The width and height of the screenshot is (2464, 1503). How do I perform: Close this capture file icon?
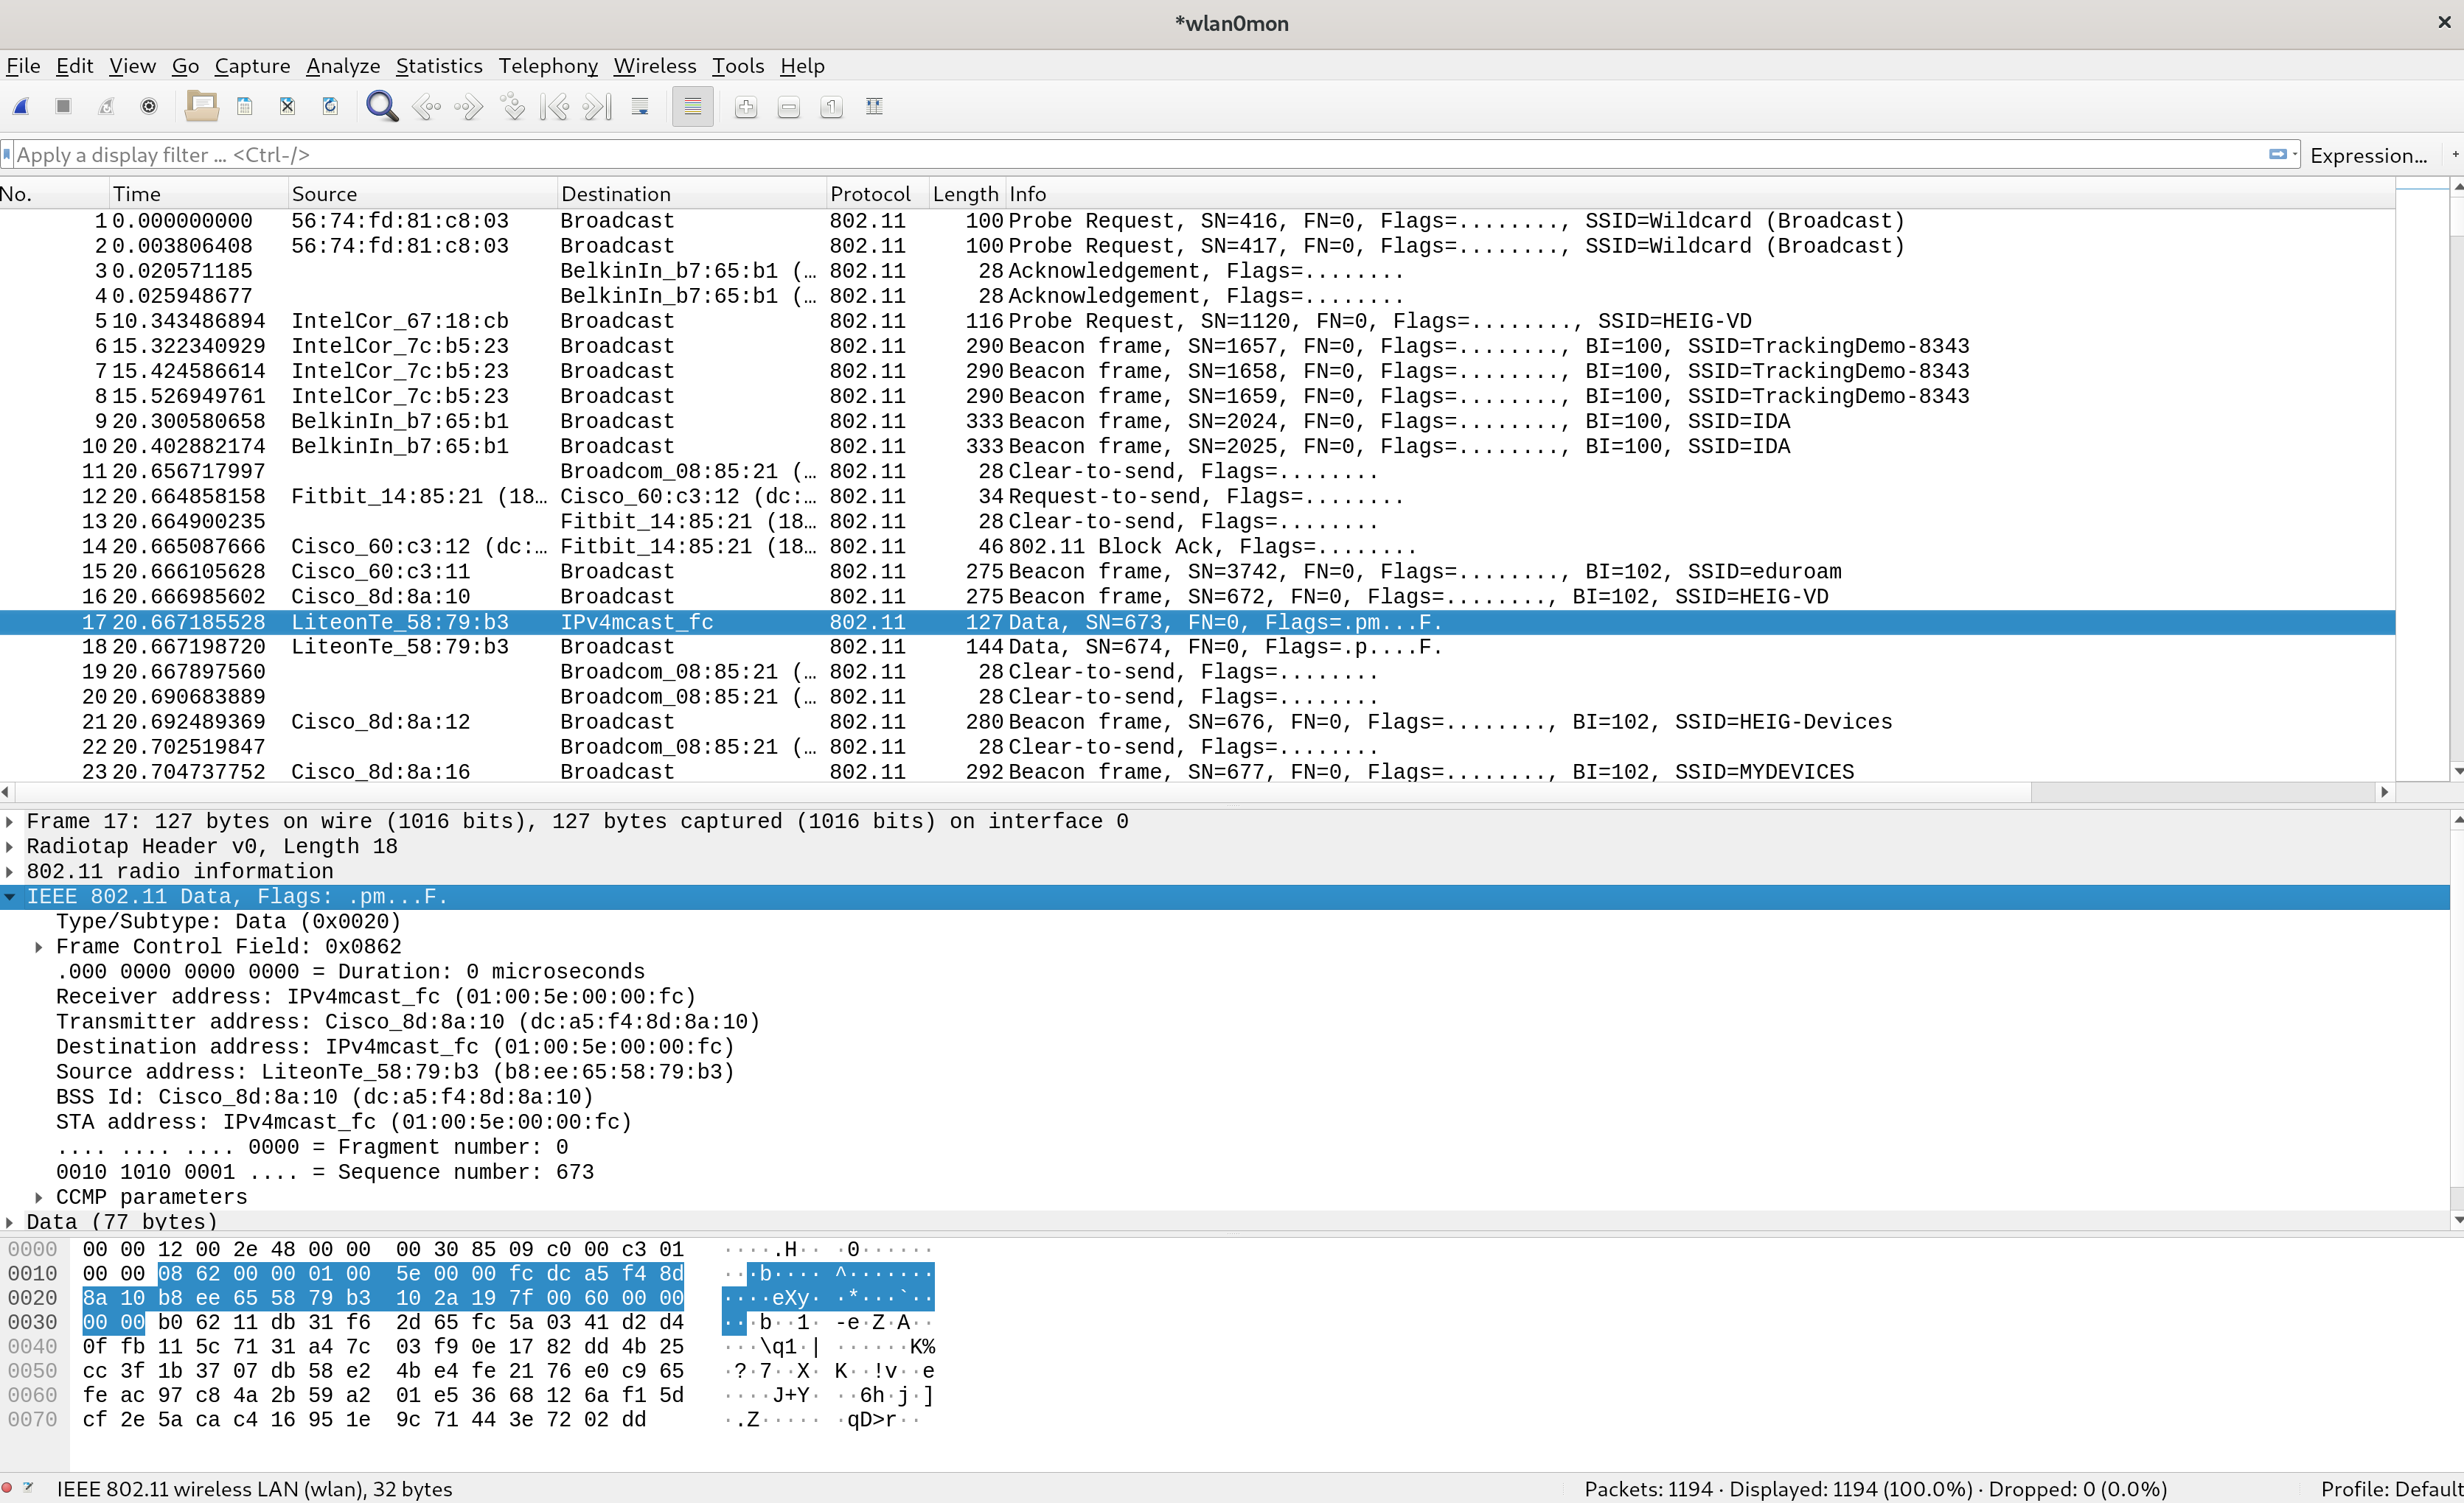(287, 107)
